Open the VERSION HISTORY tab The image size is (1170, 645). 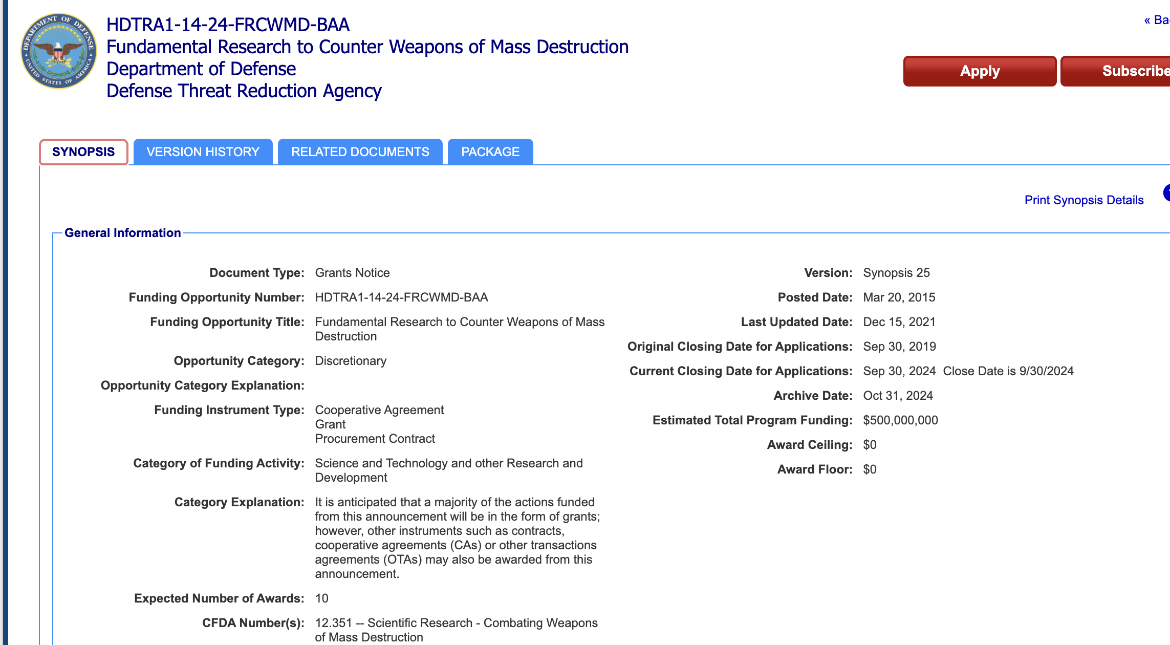[203, 152]
